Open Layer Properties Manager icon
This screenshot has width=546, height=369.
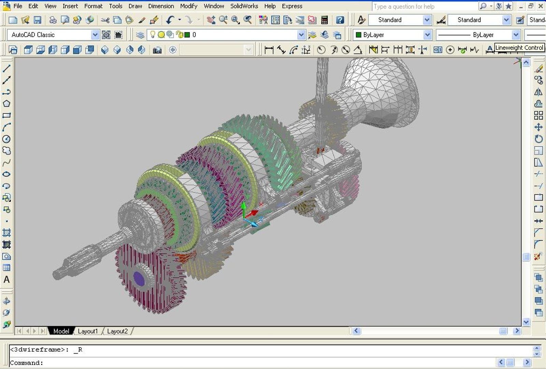click(140, 35)
